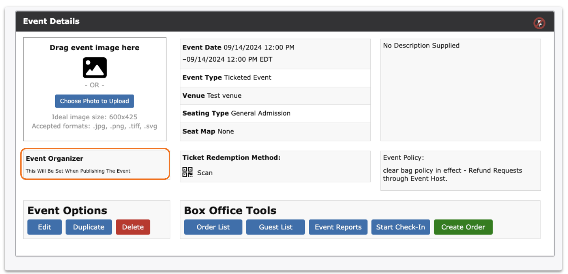Click the green Create Order button
Image resolution: width=568 pixels, height=274 pixels.
463,227
